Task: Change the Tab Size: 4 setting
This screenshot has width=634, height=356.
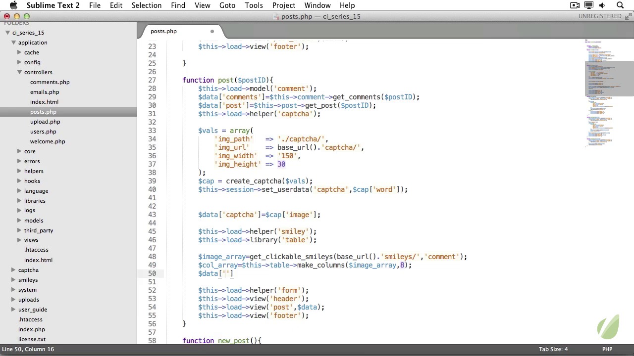Action: click(553, 349)
